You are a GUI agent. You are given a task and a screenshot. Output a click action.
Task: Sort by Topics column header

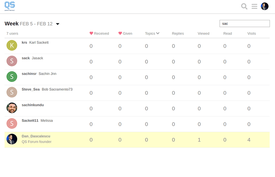tap(152, 33)
